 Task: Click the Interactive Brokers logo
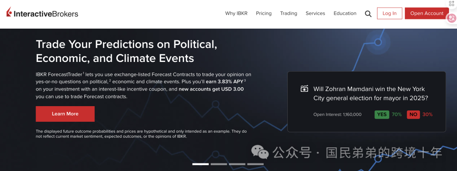(42, 13)
